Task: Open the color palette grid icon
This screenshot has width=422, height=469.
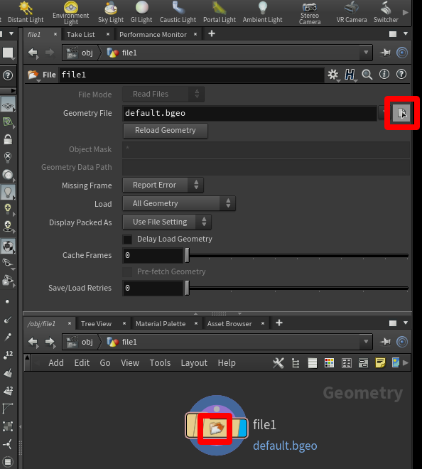Action: point(329,363)
